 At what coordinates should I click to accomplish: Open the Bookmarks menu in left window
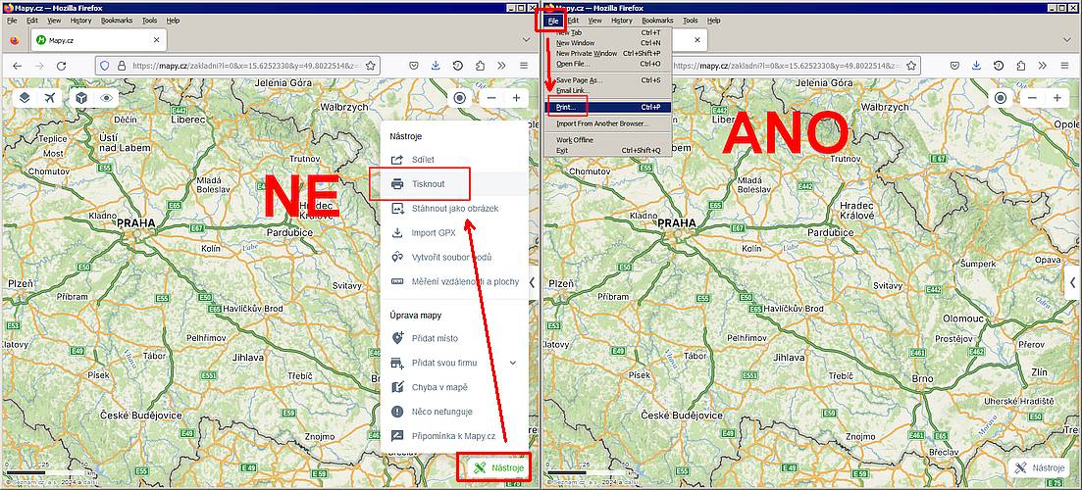[116, 21]
